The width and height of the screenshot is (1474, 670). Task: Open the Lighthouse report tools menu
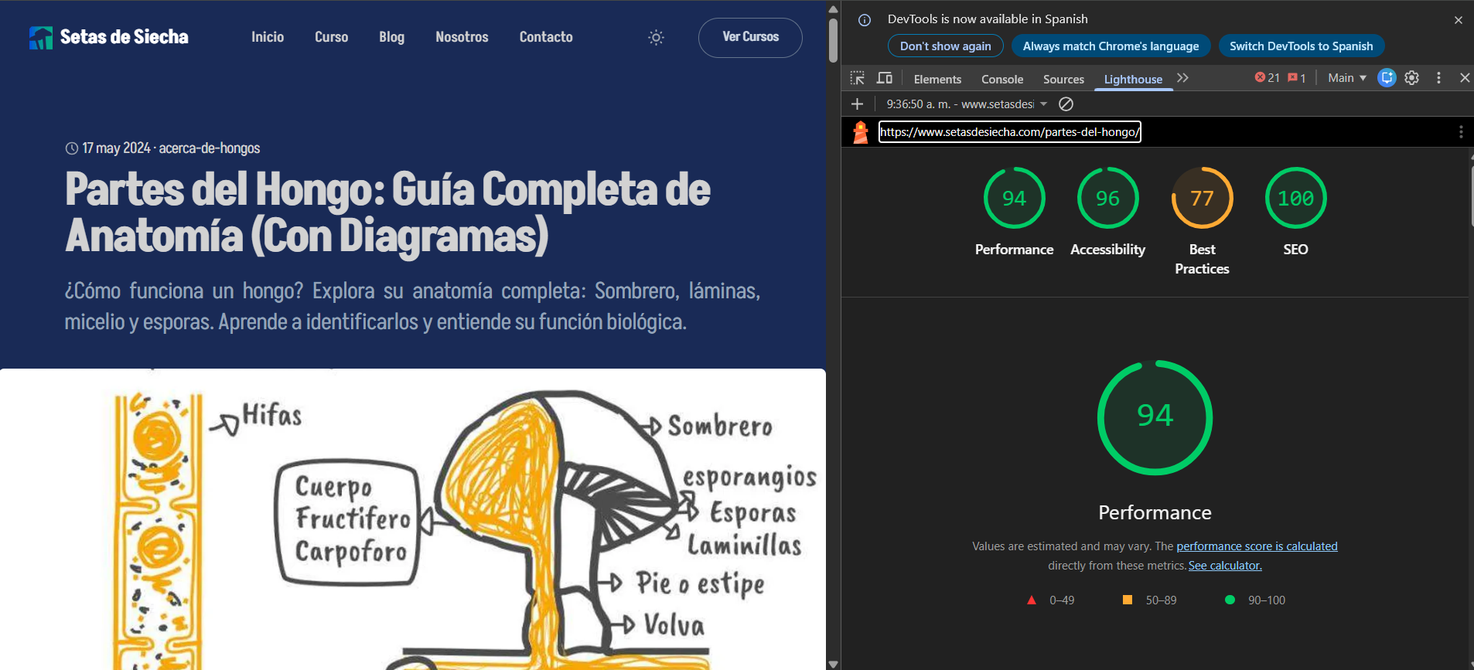tap(1461, 132)
